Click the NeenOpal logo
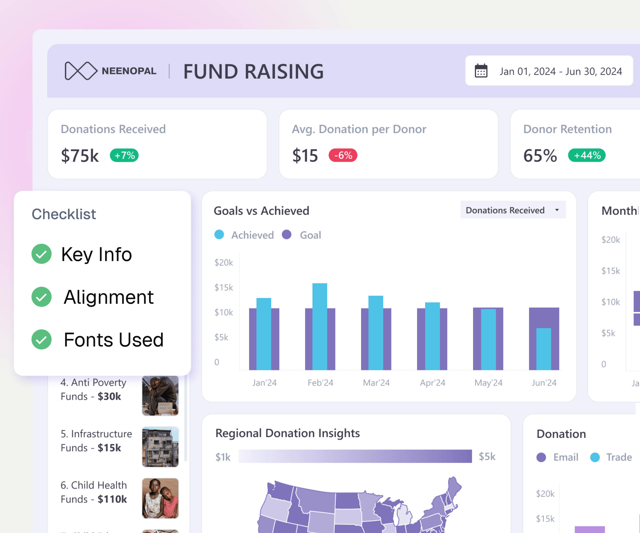The image size is (640, 533). 110,71
